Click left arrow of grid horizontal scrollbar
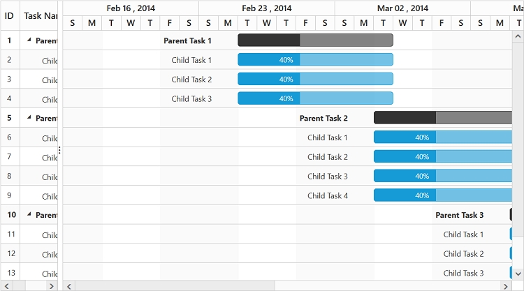This screenshot has width=524, height=291. [6, 285]
